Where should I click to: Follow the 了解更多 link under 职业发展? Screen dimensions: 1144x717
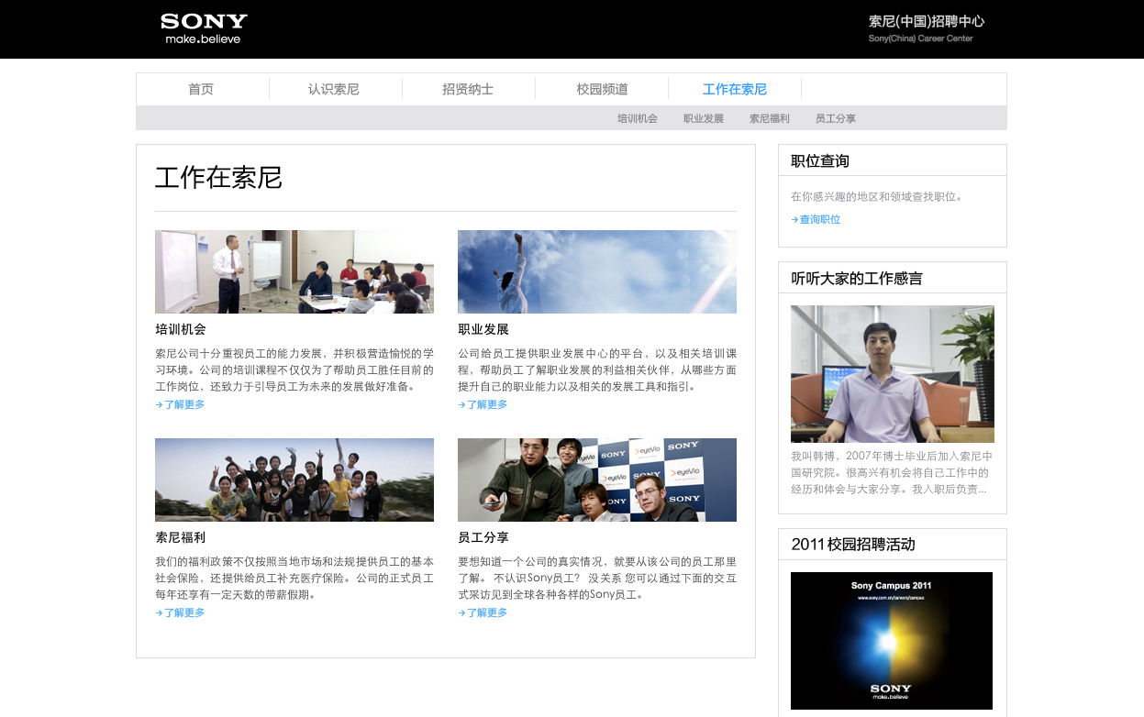pos(486,404)
